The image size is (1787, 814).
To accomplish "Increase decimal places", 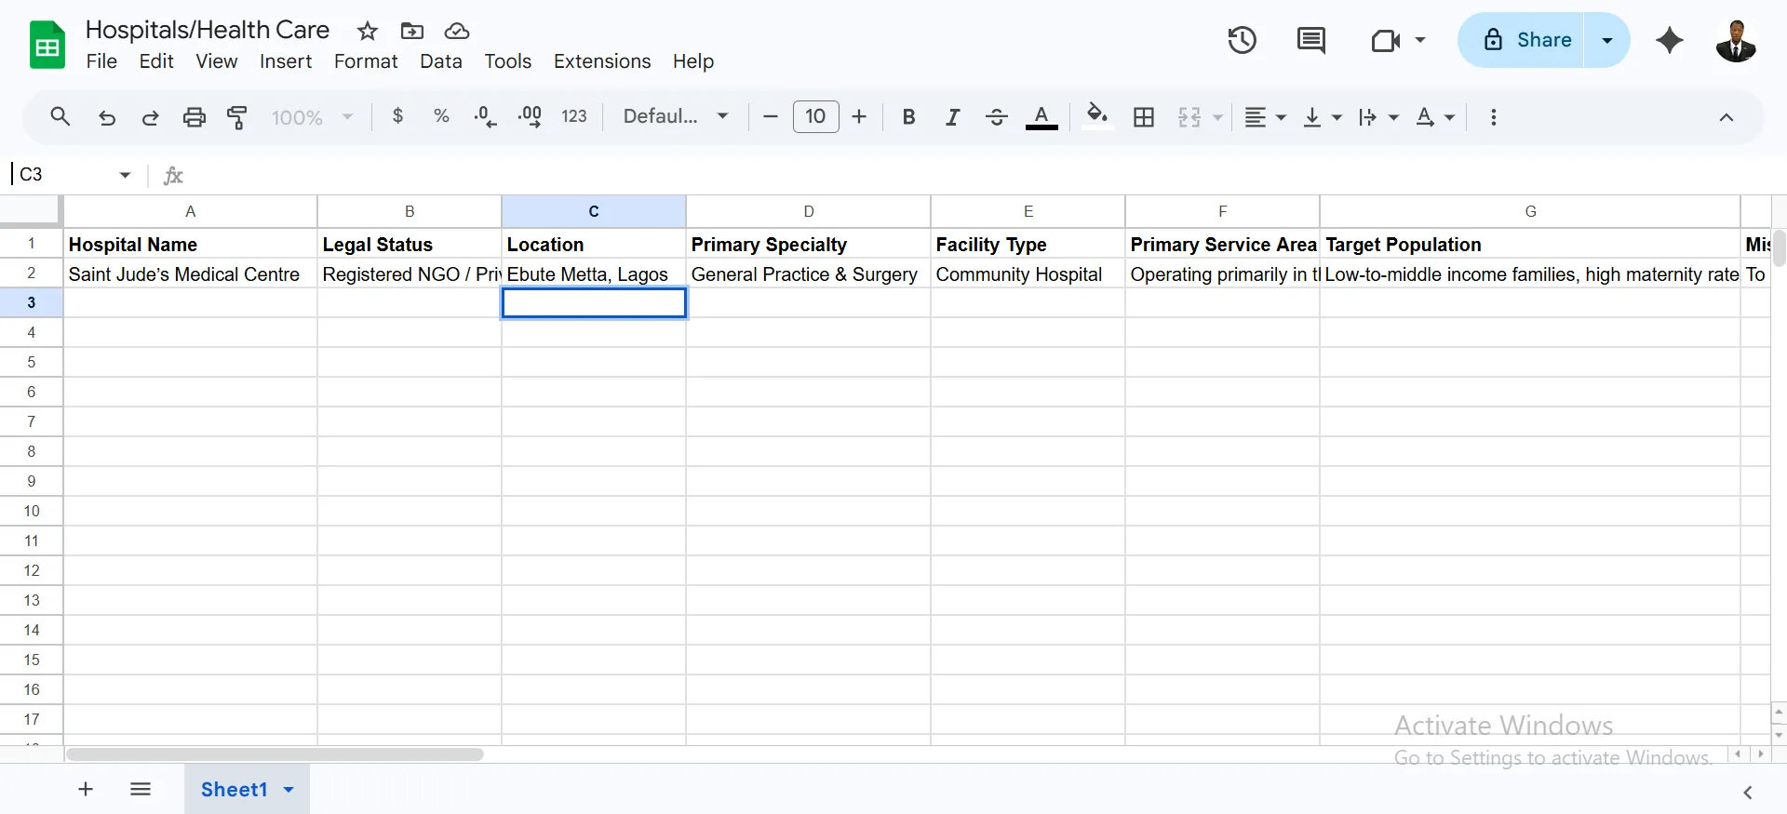I will coord(530,116).
